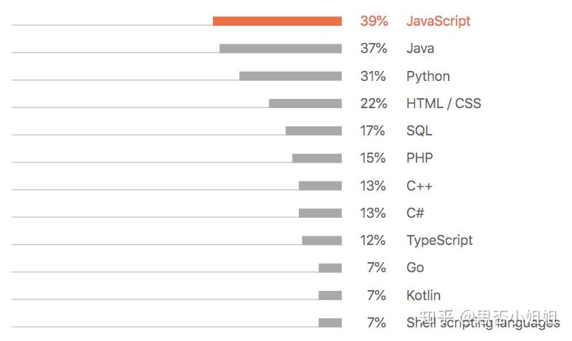The height and width of the screenshot is (341, 572).
Task: Click the HTML / CSS label
Action: pos(444,103)
